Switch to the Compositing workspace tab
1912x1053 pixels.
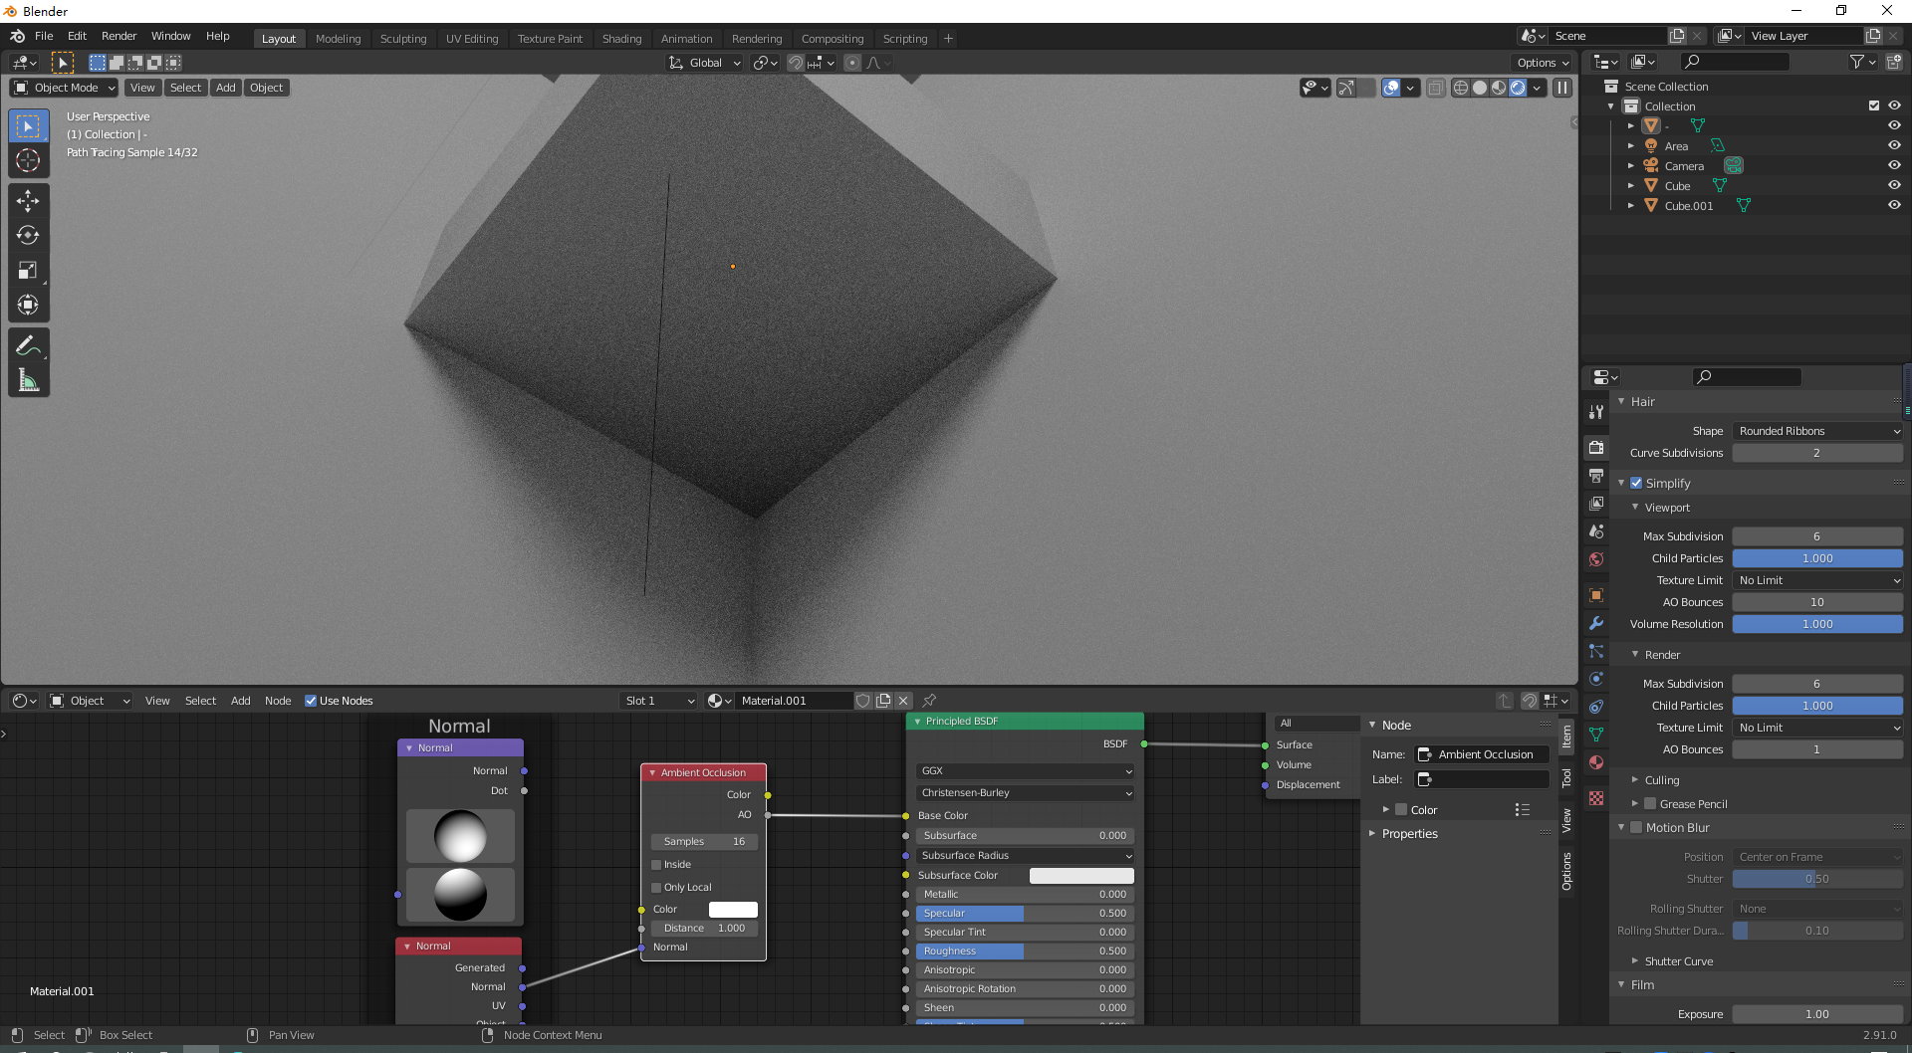point(833,39)
